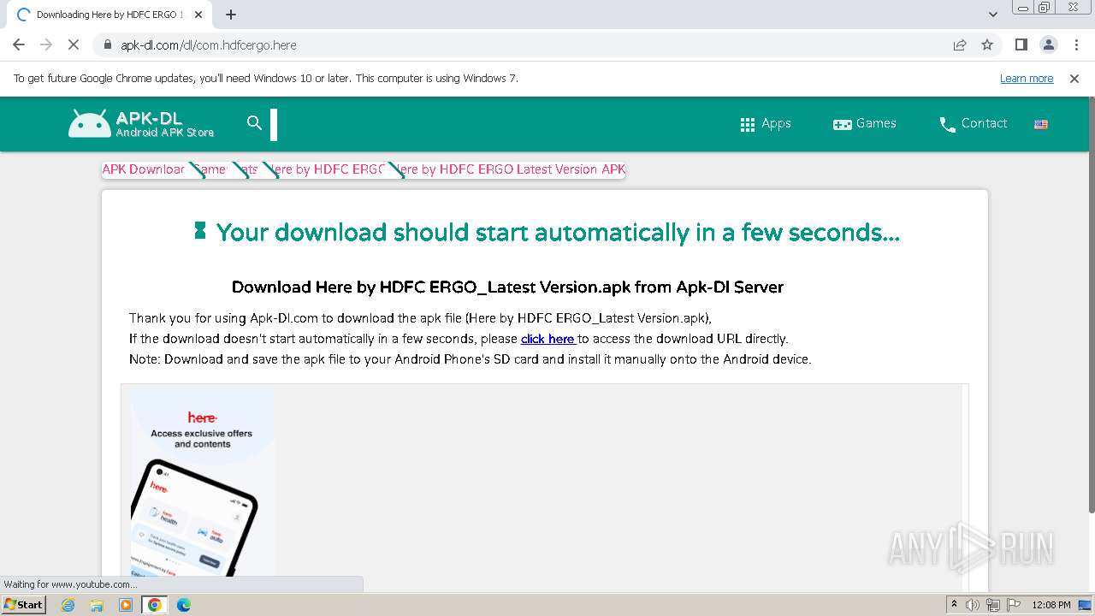This screenshot has width=1095, height=616.
Task: Close the Downloading Here by HDFC ERGO tab
Action: coord(198,15)
